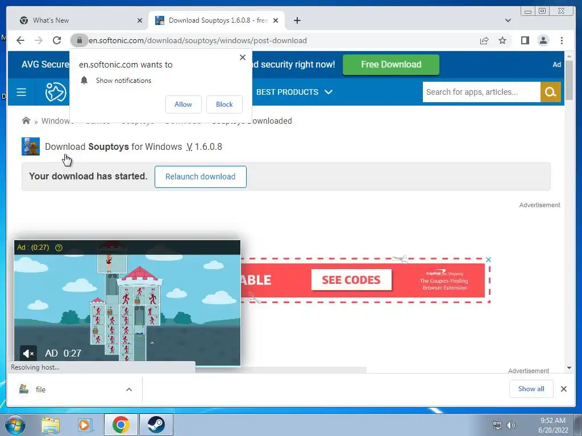Dismiss the notification permission popup

click(x=242, y=57)
